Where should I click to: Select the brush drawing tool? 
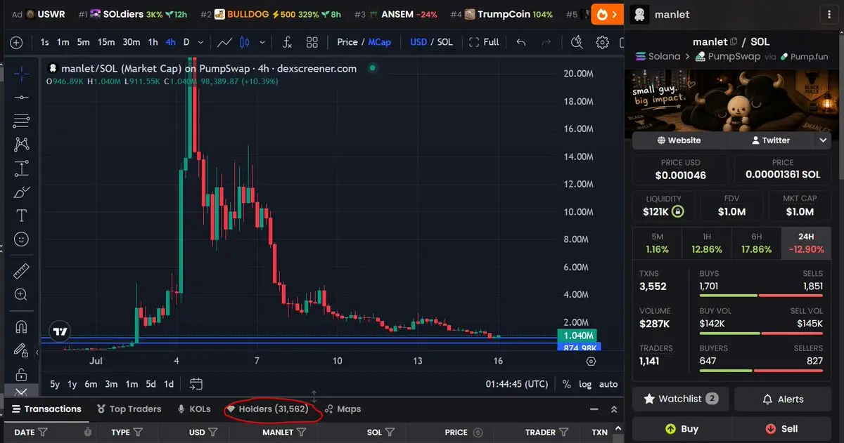(x=21, y=192)
